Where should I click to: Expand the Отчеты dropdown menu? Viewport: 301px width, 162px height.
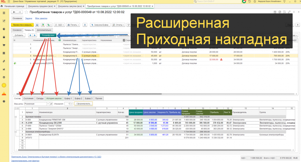click(119, 25)
